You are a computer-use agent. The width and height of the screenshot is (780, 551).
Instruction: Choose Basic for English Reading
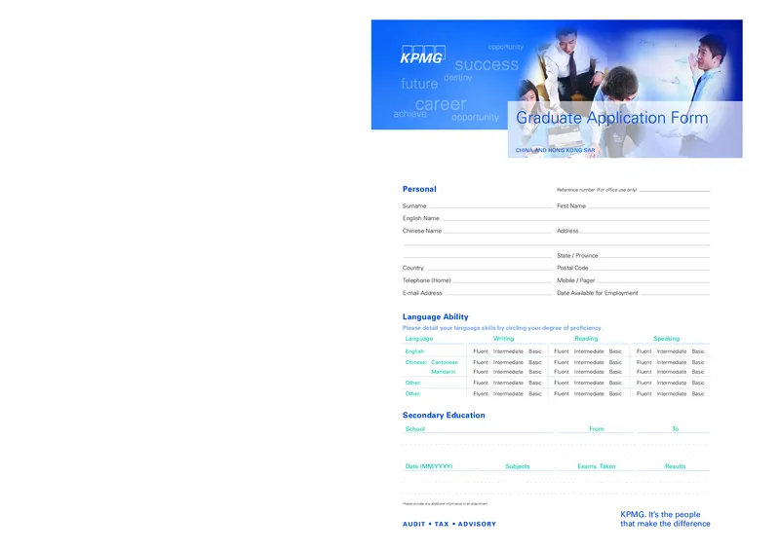tap(615, 350)
